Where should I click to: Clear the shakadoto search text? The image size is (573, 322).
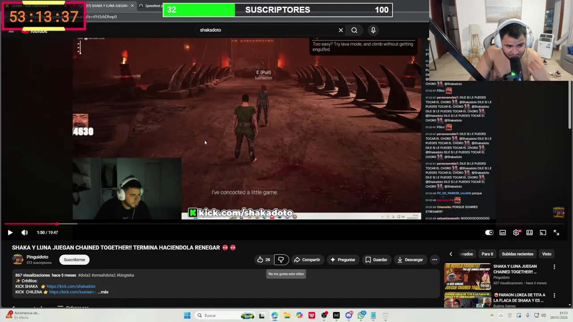(x=341, y=30)
